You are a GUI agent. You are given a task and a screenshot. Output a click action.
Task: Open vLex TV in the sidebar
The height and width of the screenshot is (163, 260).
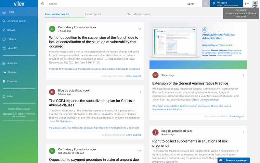(19, 48)
